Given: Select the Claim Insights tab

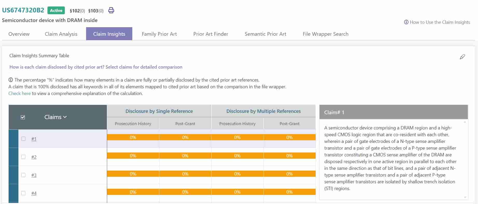Looking at the screenshot, I should click(x=109, y=34).
